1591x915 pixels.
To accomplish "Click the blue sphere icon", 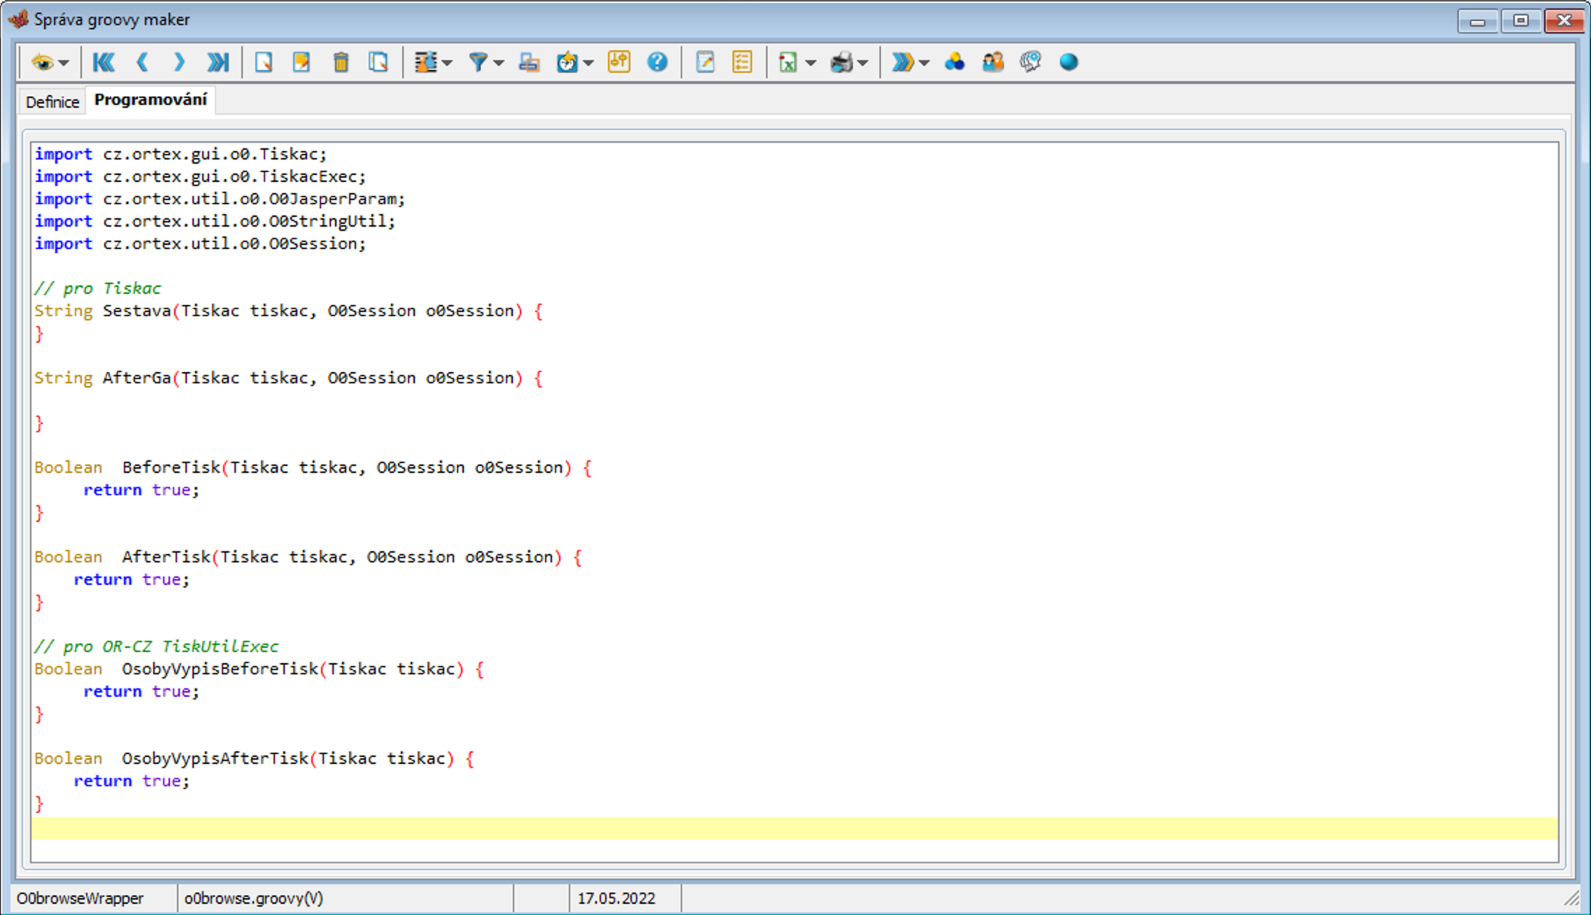I will point(1068,62).
